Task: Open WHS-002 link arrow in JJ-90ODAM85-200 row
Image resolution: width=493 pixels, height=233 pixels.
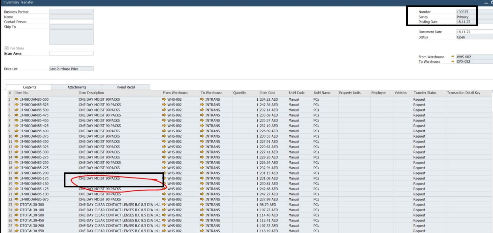Action: coord(164,173)
